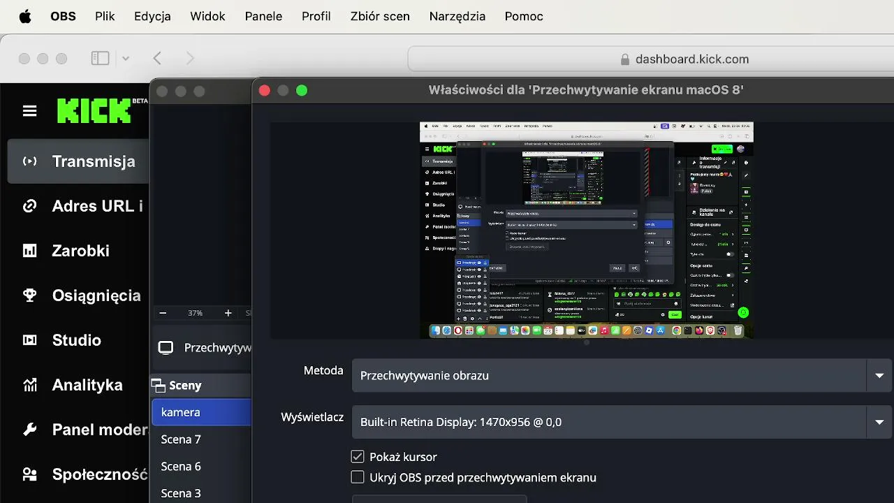Image resolution: width=894 pixels, height=503 pixels.
Task: Open the OBS application menu
Action: click(63, 16)
